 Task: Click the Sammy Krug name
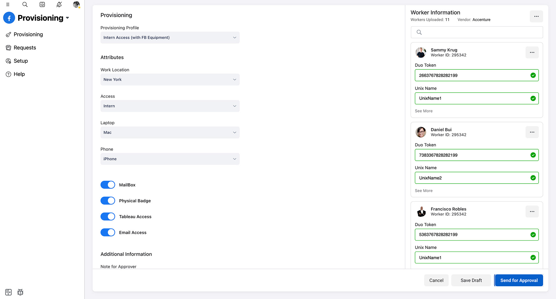coord(444,50)
